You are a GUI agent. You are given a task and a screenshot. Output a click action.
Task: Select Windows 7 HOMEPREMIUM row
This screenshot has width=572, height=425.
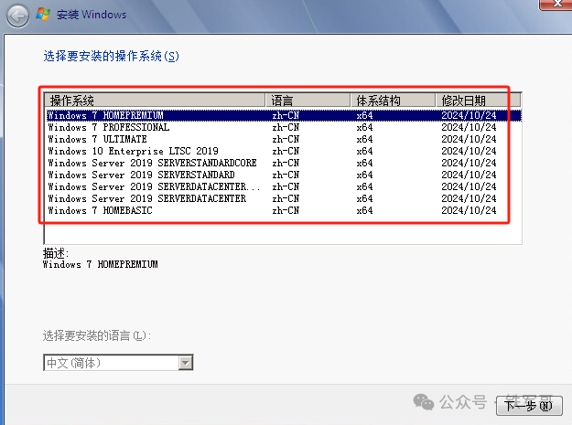tap(284, 115)
